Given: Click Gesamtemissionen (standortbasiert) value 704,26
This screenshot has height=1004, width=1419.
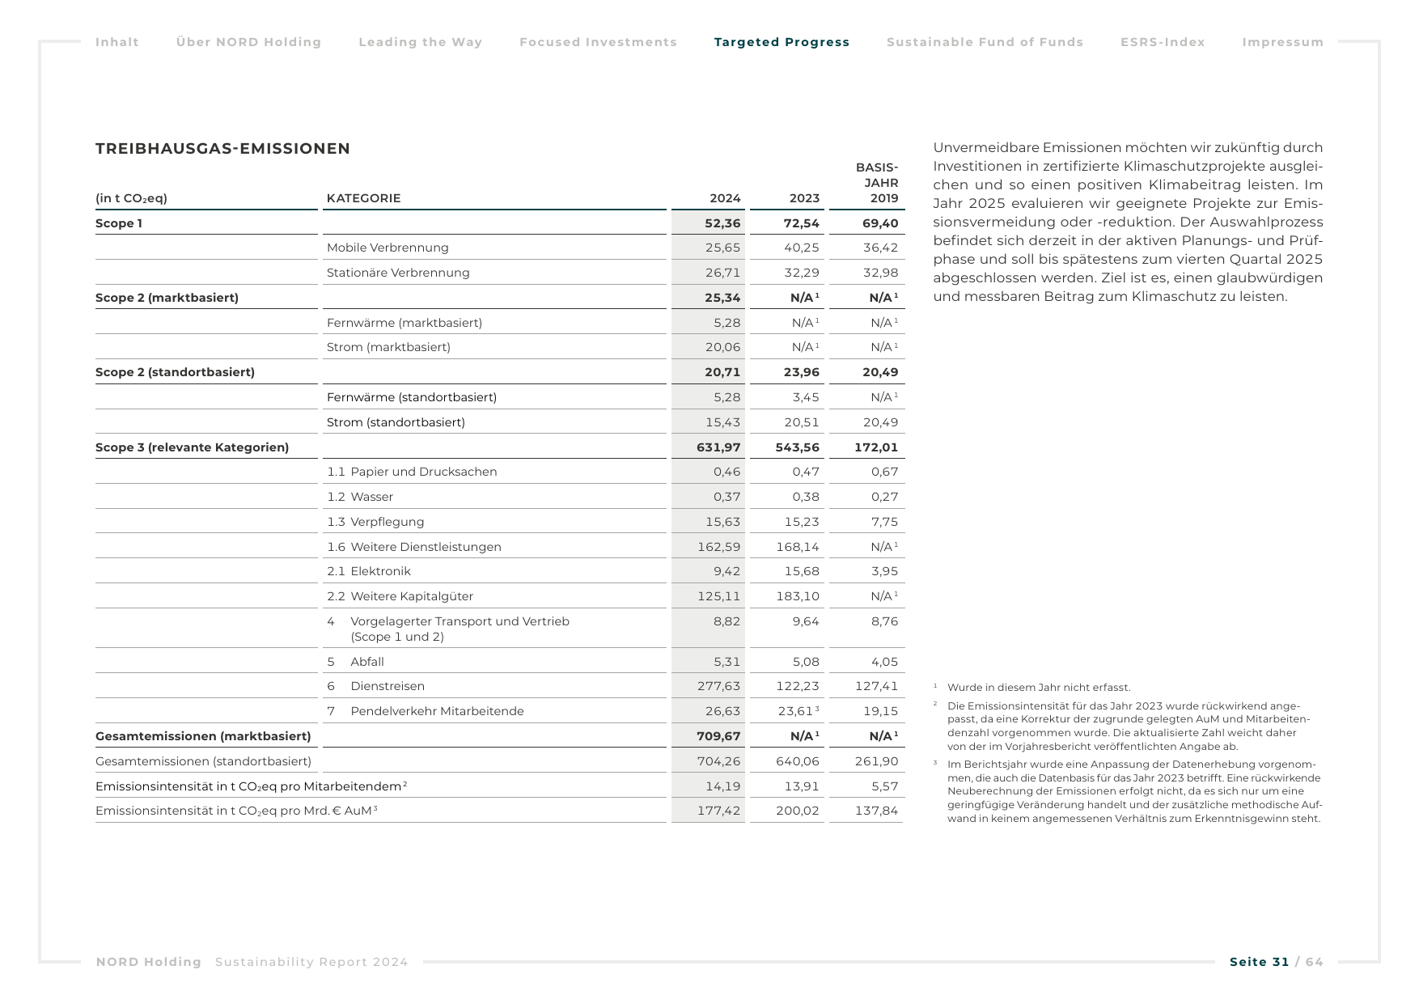Looking at the screenshot, I should [x=718, y=761].
